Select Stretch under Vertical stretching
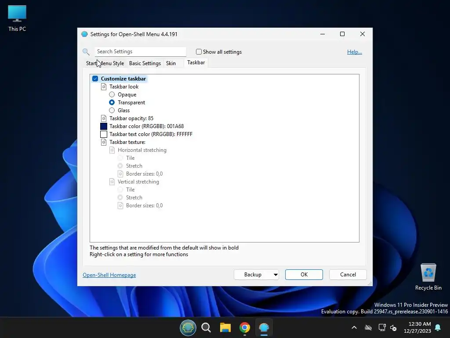The width and height of the screenshot is (450, 338). click(x=120, y=198)
